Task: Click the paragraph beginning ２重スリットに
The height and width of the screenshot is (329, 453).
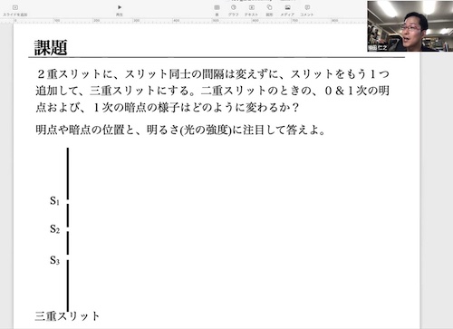Action: [212, 91]
